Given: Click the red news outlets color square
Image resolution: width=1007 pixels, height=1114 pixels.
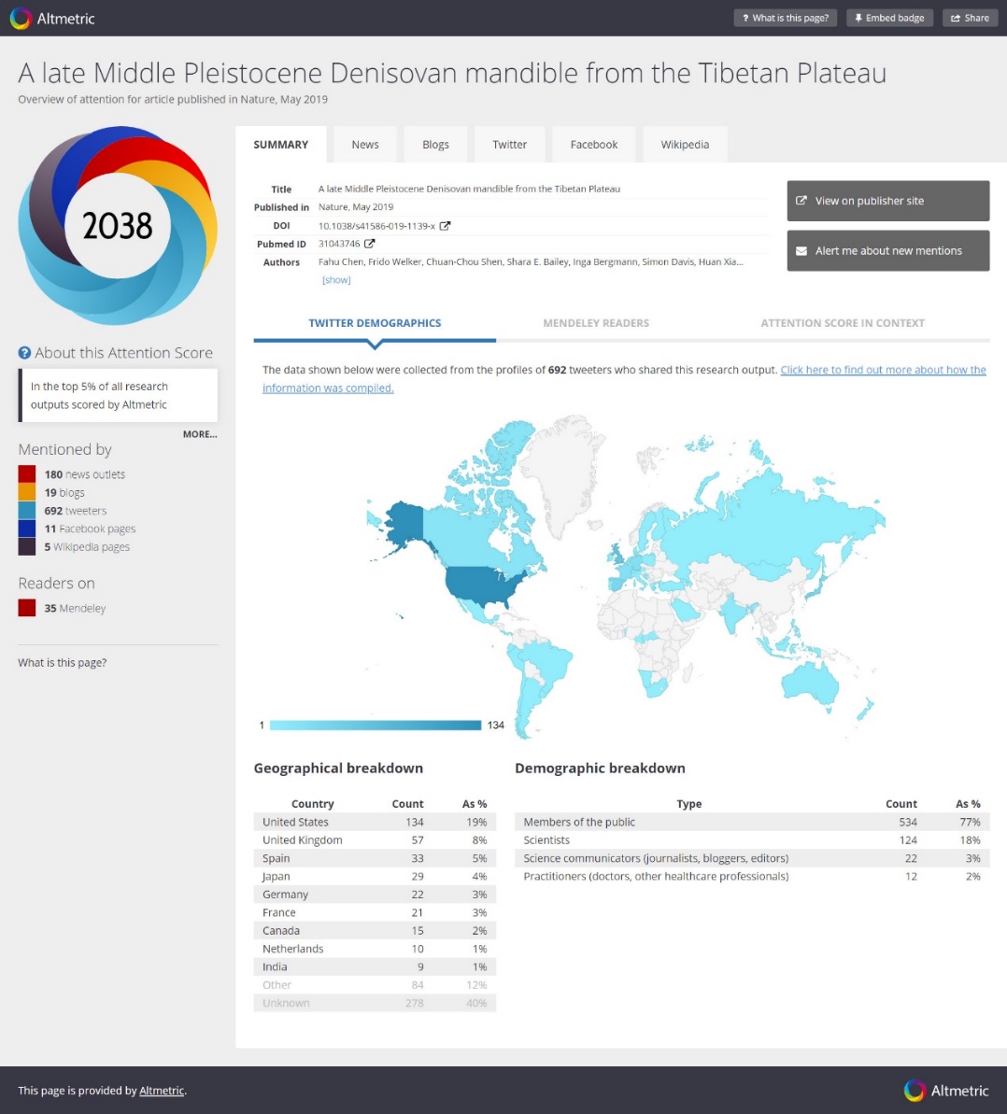Looking at the screenshot, I should [x=27, y=474].
